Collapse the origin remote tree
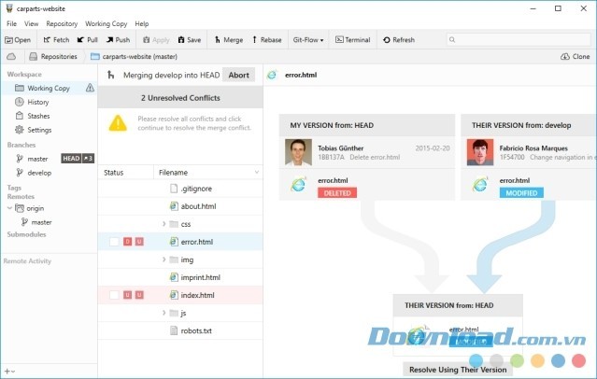The image size is (597, 379). (x=9, y=208)
